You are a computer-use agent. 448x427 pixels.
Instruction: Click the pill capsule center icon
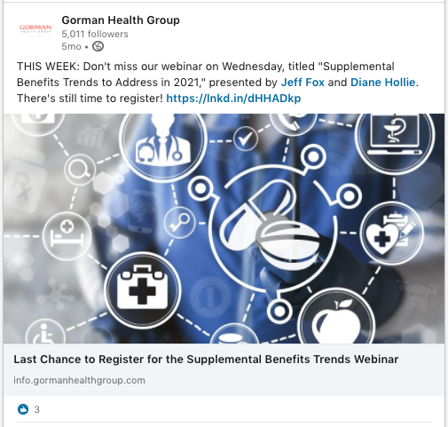272,228
